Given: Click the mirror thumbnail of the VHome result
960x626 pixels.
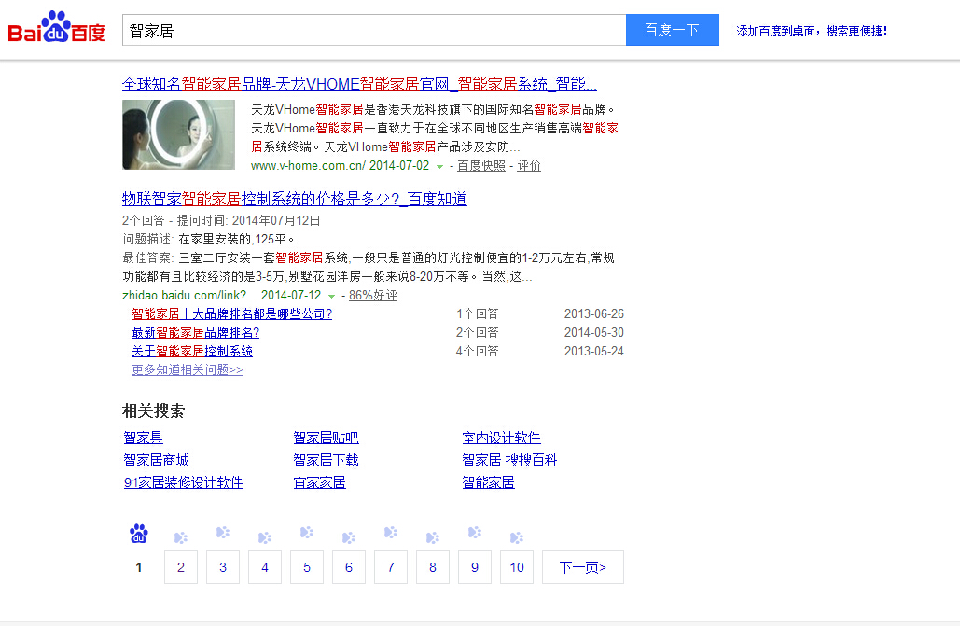Looking at the screenshot, I should tap(179, 134).
